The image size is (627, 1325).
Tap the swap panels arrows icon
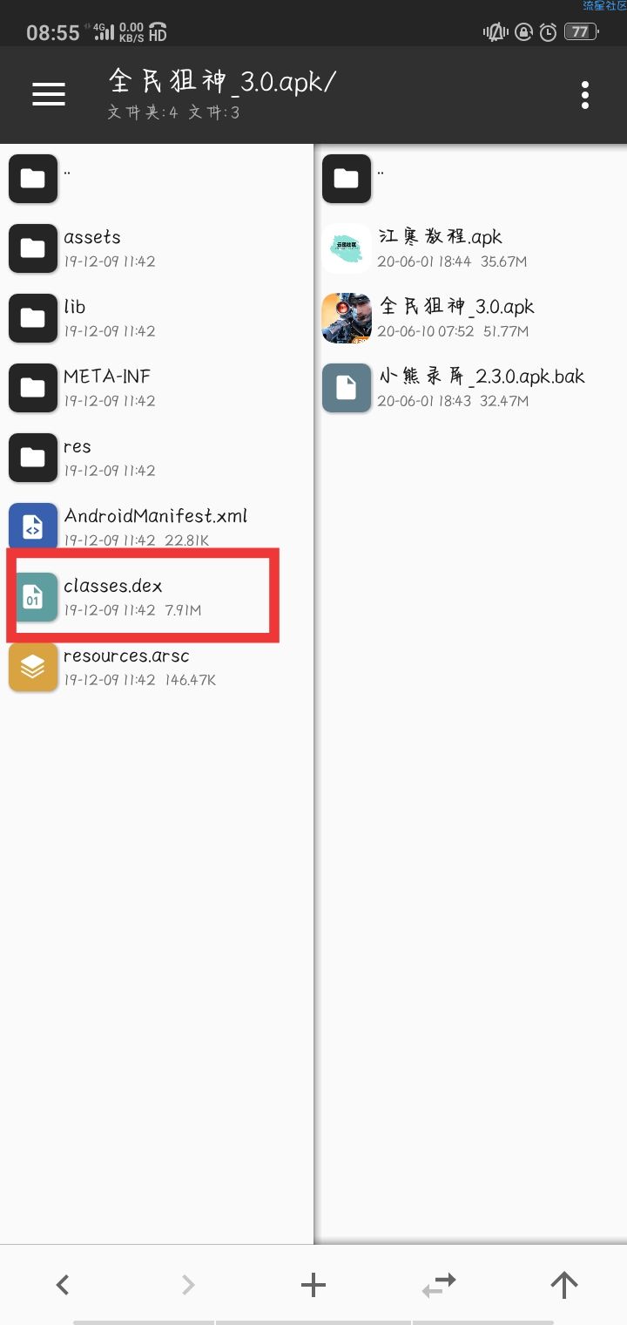tap(439, 1283)
